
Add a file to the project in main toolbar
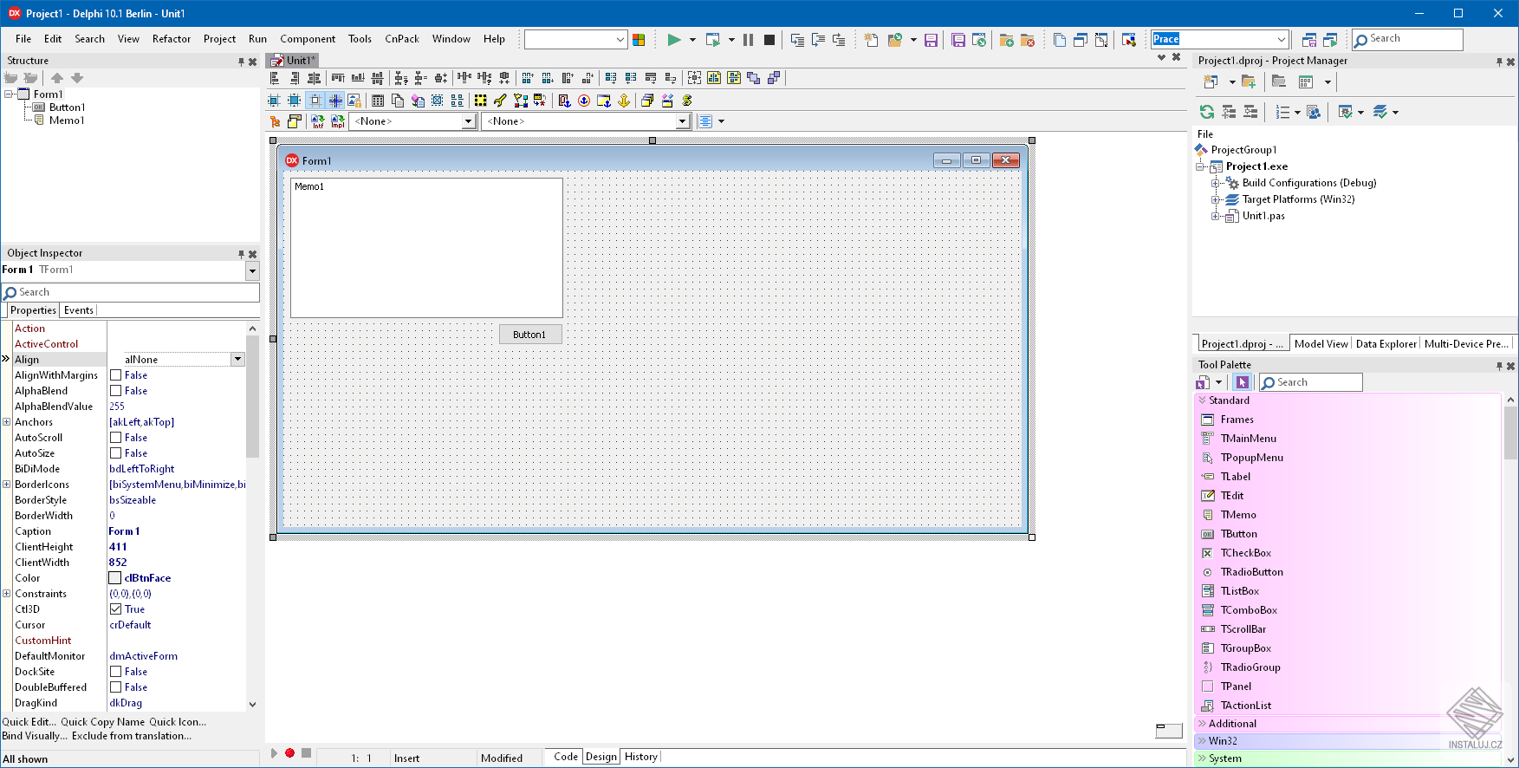[x=1006, y=40]
